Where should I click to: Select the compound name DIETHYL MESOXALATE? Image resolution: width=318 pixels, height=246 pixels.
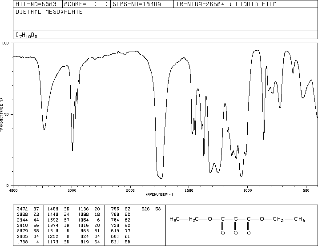(49, 12)
